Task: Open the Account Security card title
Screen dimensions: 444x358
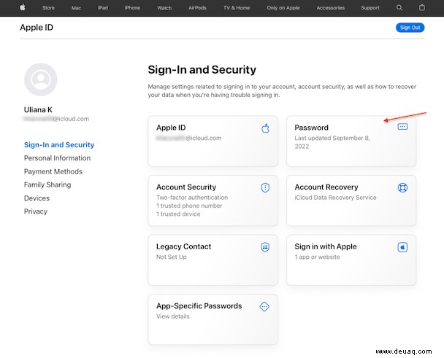Action: coord(186,187)
